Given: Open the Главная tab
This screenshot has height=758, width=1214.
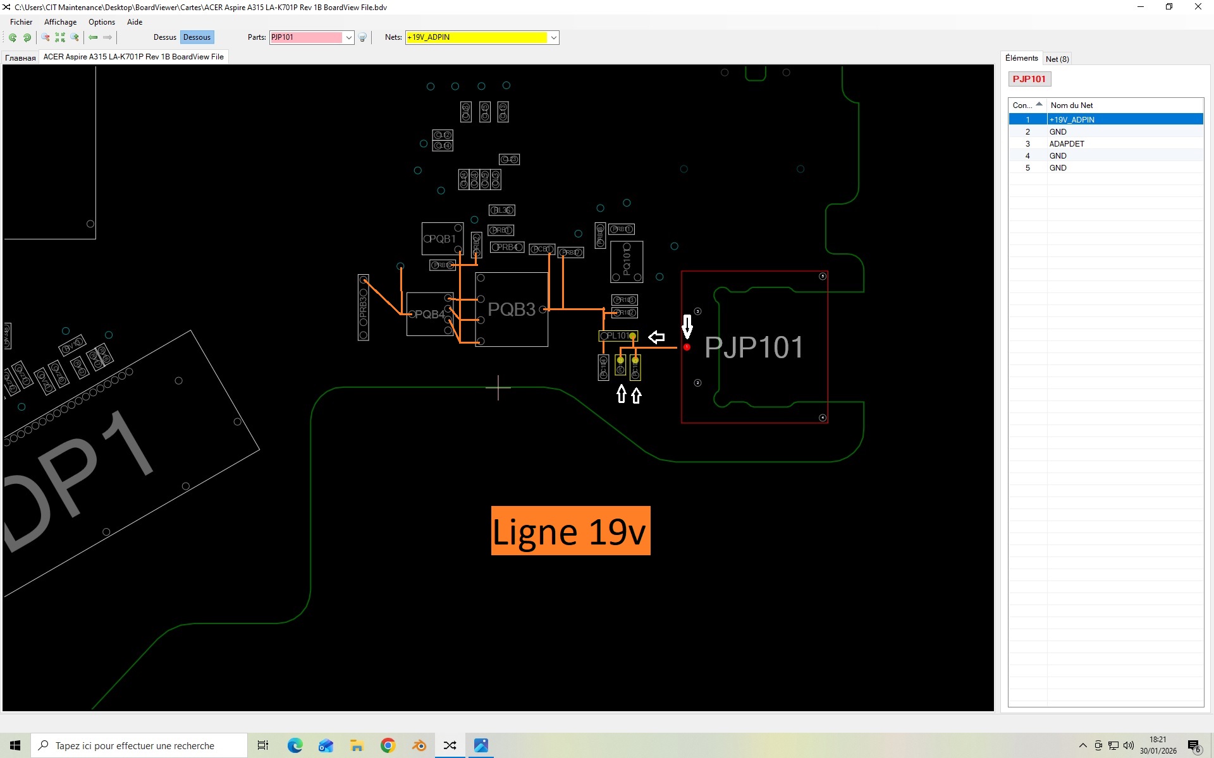Looking at the screenshot, I should pos(20,57).
